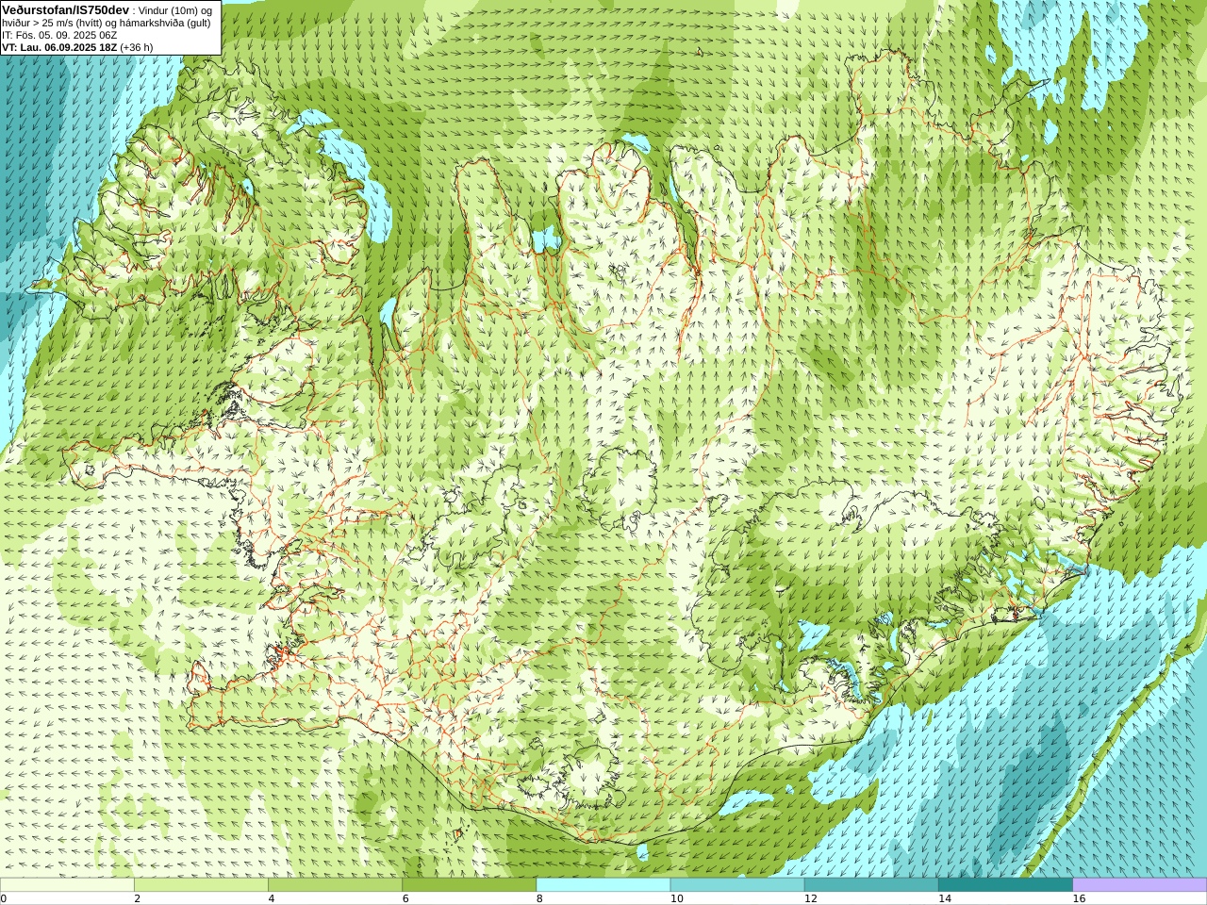Click the teal 12–14 legend swatch

tap(871, 885)
